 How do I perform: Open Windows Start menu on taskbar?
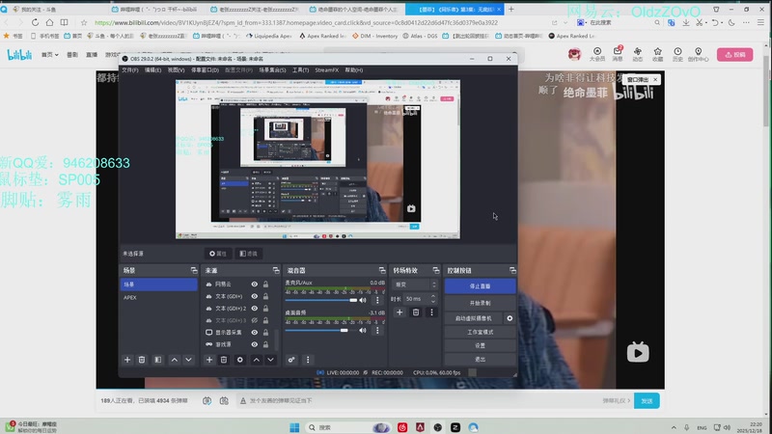pos(294,427)
